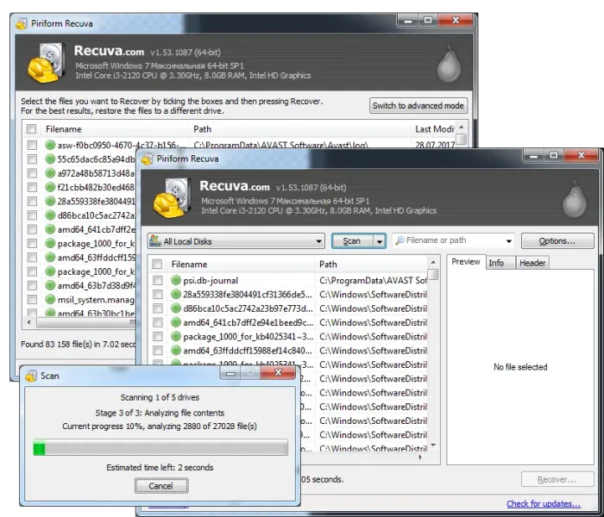Click the scan progress bar
604x517 pixels.
pos(160,449)
